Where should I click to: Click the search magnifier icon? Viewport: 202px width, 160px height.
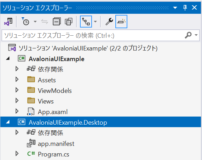coord(188,35)
